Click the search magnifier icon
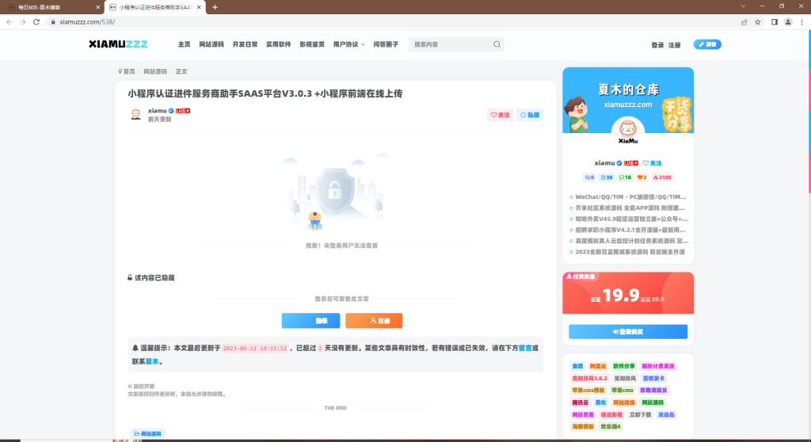The image size is (811, 442). [497, 44]
